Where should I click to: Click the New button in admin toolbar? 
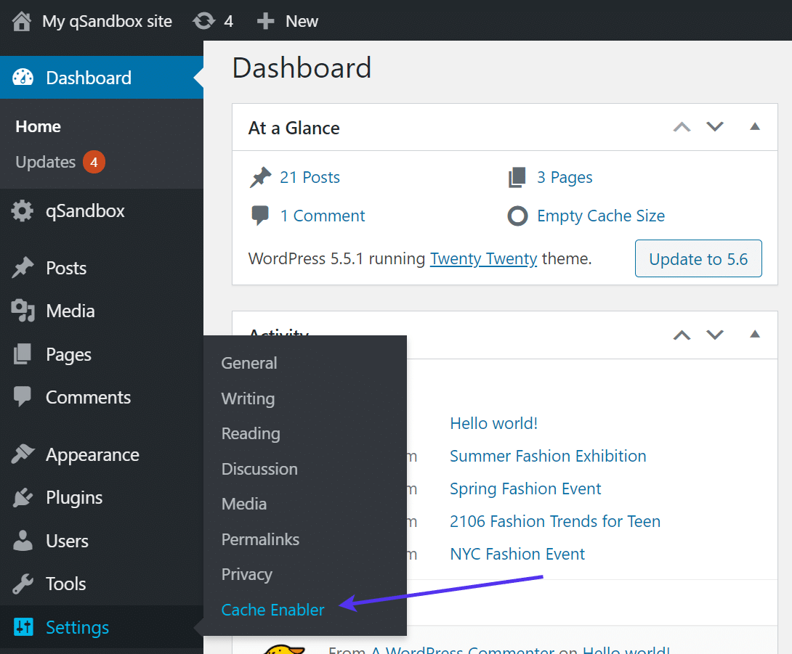[x=287, y=20]
